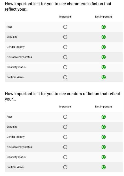Click Not important for Race in creators question

click(104, 117)
